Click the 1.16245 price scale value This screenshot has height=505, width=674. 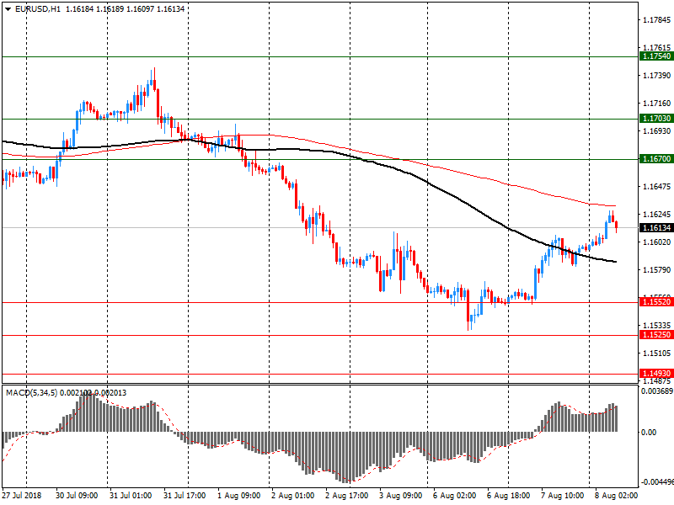tap(656, 215)
